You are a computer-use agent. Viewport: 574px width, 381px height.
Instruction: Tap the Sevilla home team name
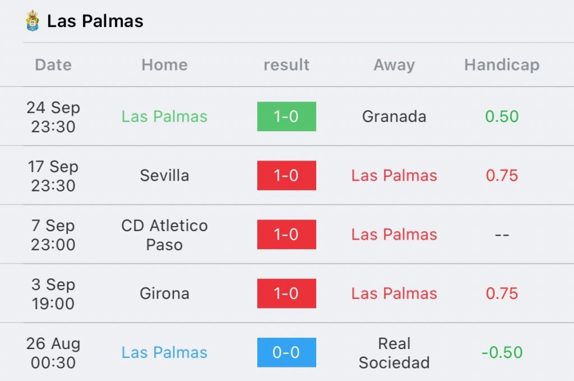[164, 176]
